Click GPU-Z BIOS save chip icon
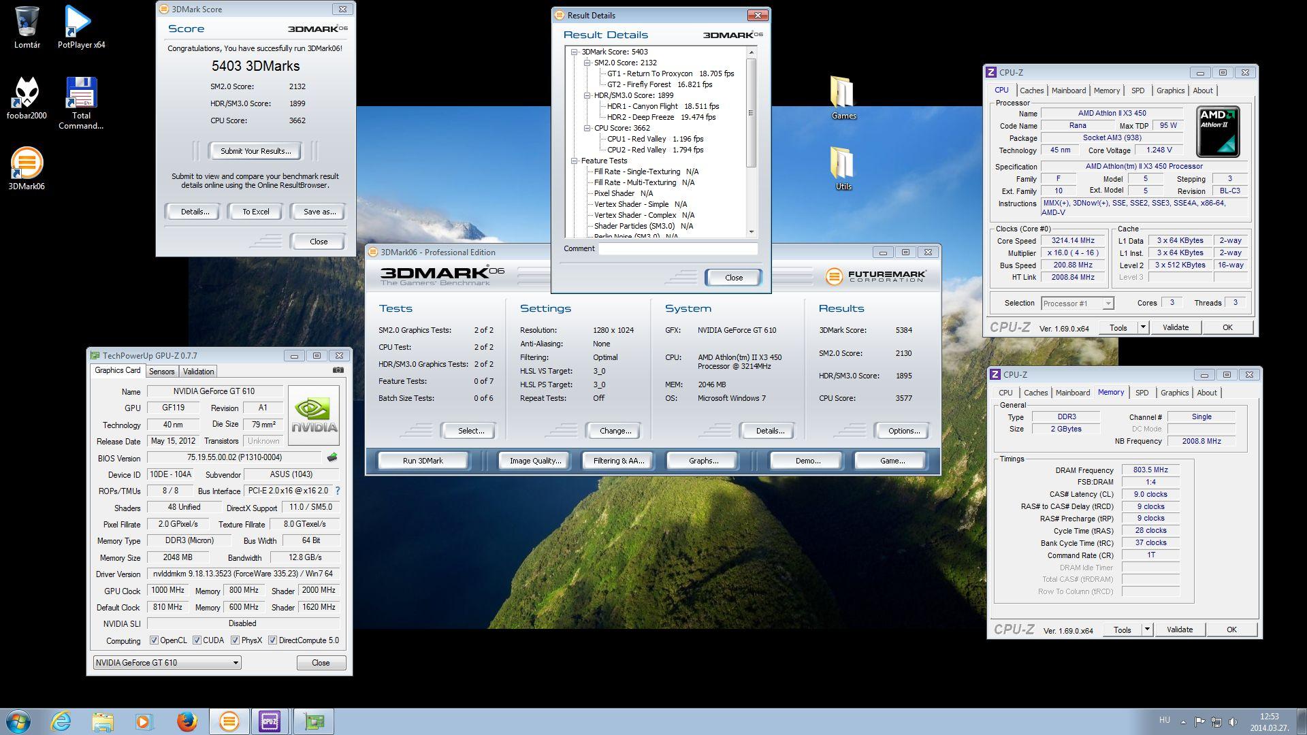 (x=332, y=457)
